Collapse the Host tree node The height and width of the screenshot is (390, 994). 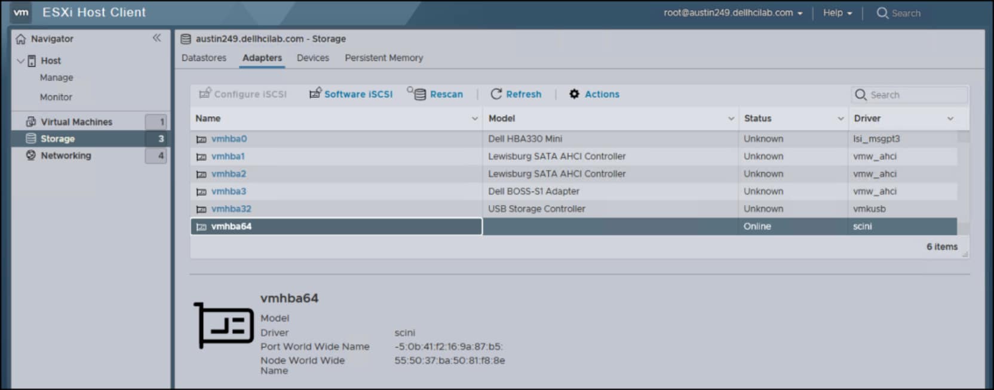point(20,61)
